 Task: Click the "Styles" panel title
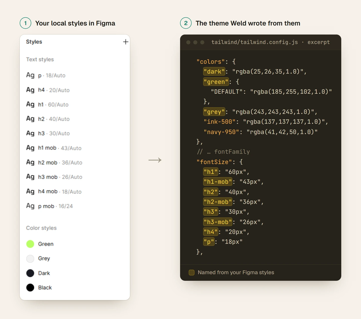point(34,42)
